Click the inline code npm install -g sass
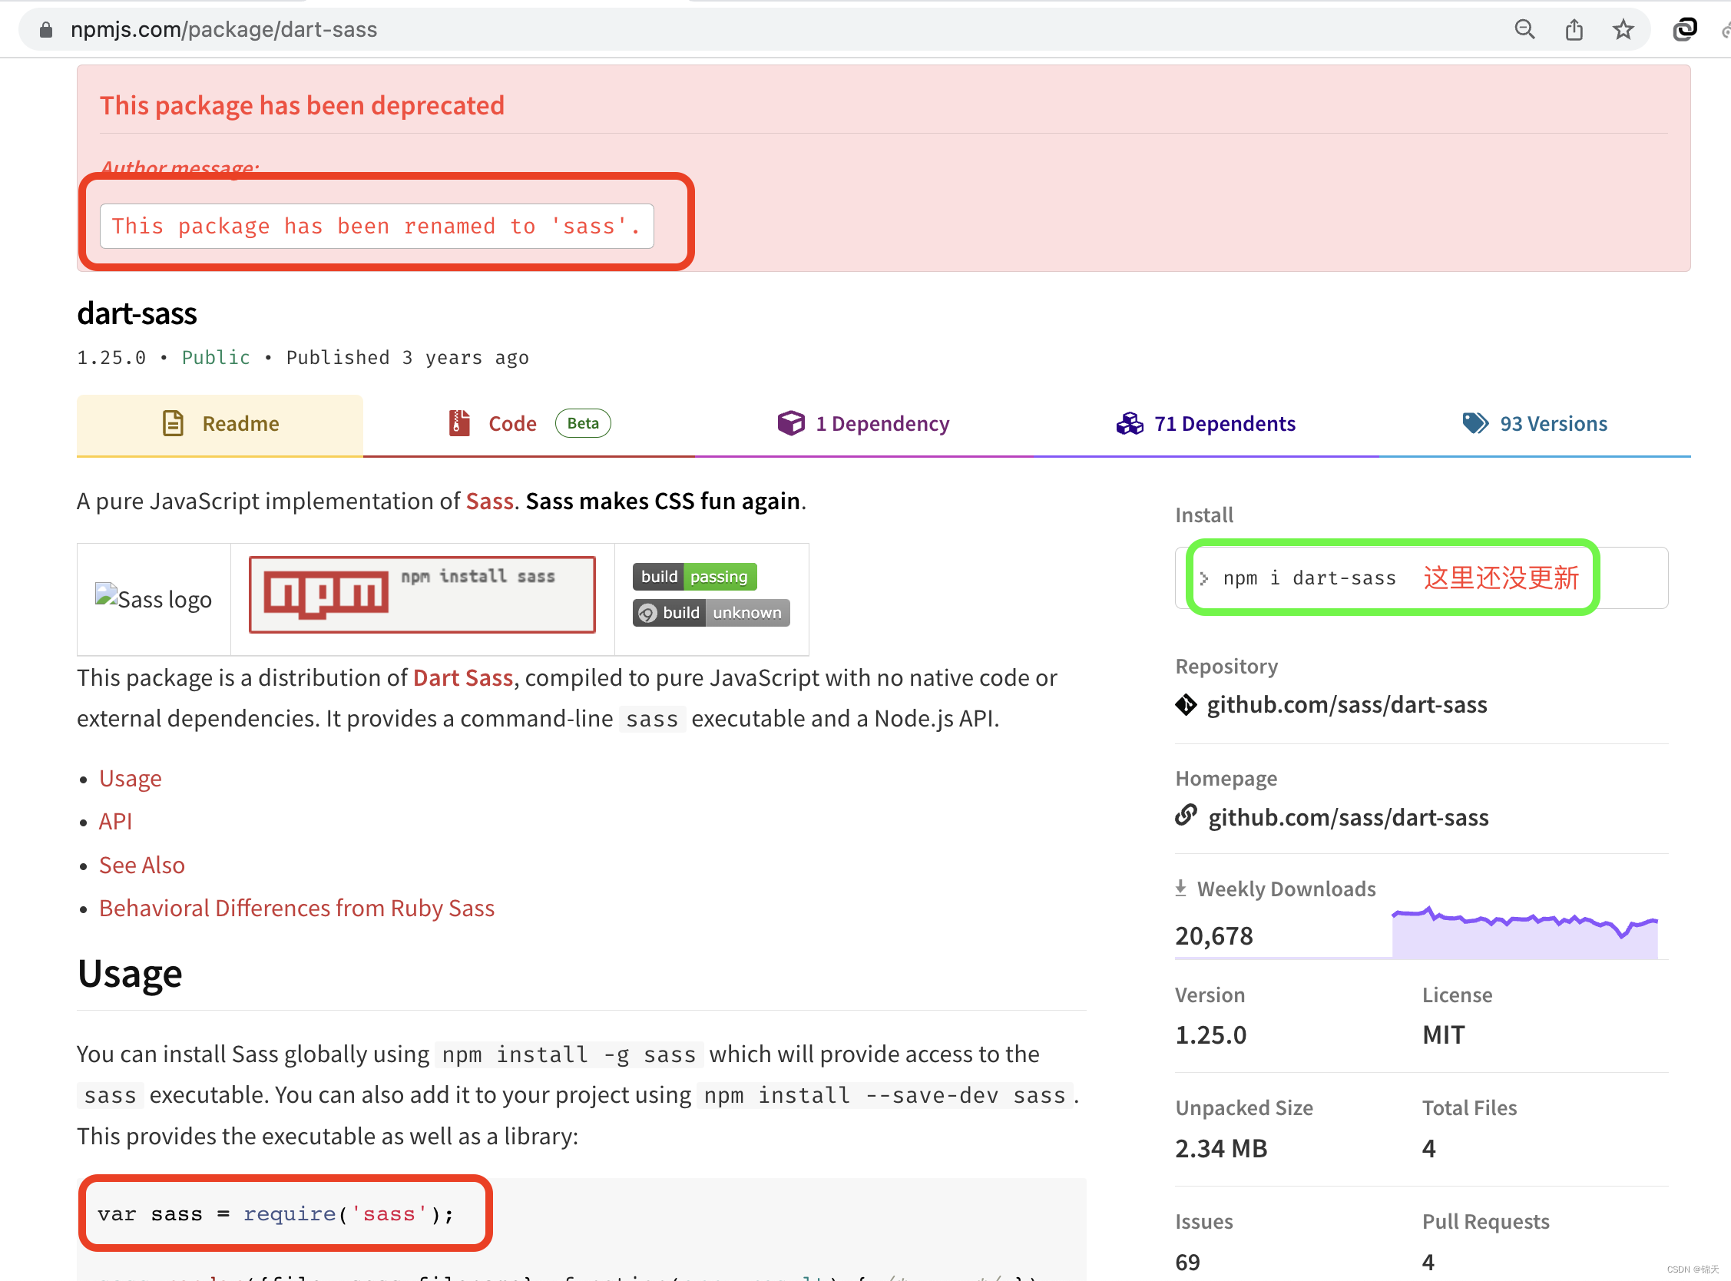This screenshot has height=1281, width=1731. tap(569, 1054)
